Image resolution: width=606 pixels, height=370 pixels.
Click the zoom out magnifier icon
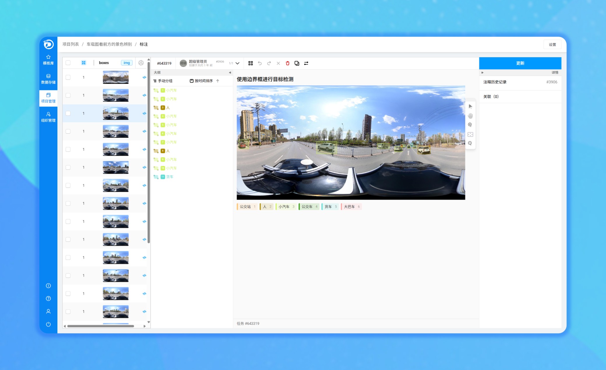coord(470,143)
